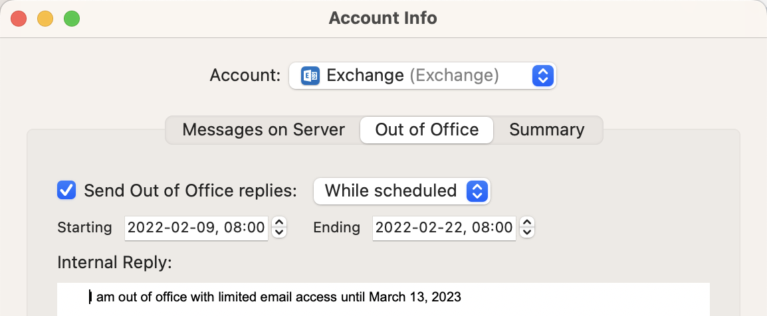Click the Ending time 08:00 segment

[x=496, y=228]
